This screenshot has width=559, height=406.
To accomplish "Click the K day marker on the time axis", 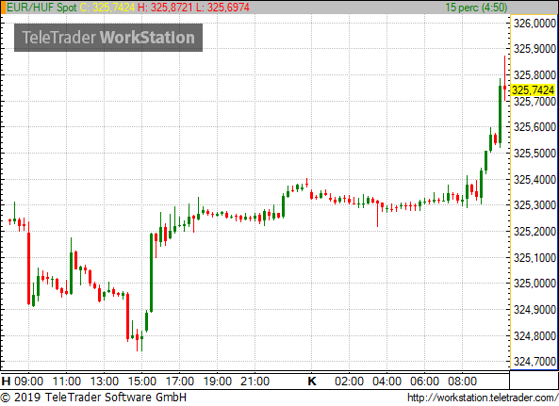I will [x=312, y=382].
